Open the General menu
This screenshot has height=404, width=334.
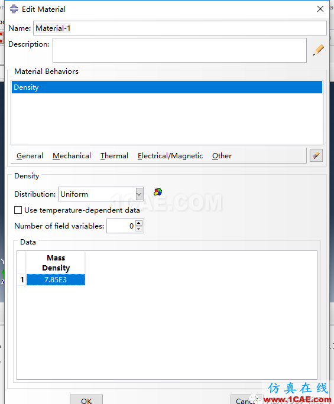pos(30,156)
